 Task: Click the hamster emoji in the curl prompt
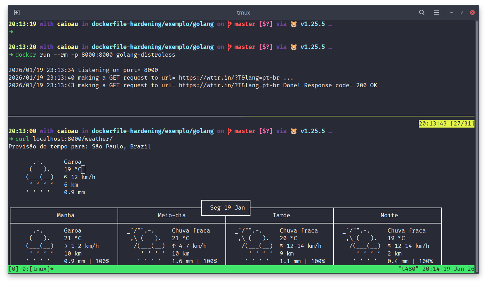(x=294, y=131)
